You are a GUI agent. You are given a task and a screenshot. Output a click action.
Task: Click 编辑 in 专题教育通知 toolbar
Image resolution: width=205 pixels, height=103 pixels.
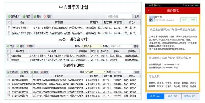pyautogui.click(x=34, y=72)
